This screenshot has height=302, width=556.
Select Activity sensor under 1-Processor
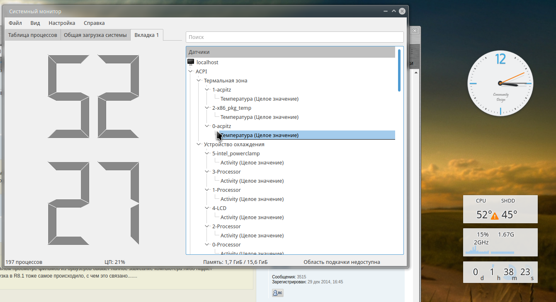252,199
